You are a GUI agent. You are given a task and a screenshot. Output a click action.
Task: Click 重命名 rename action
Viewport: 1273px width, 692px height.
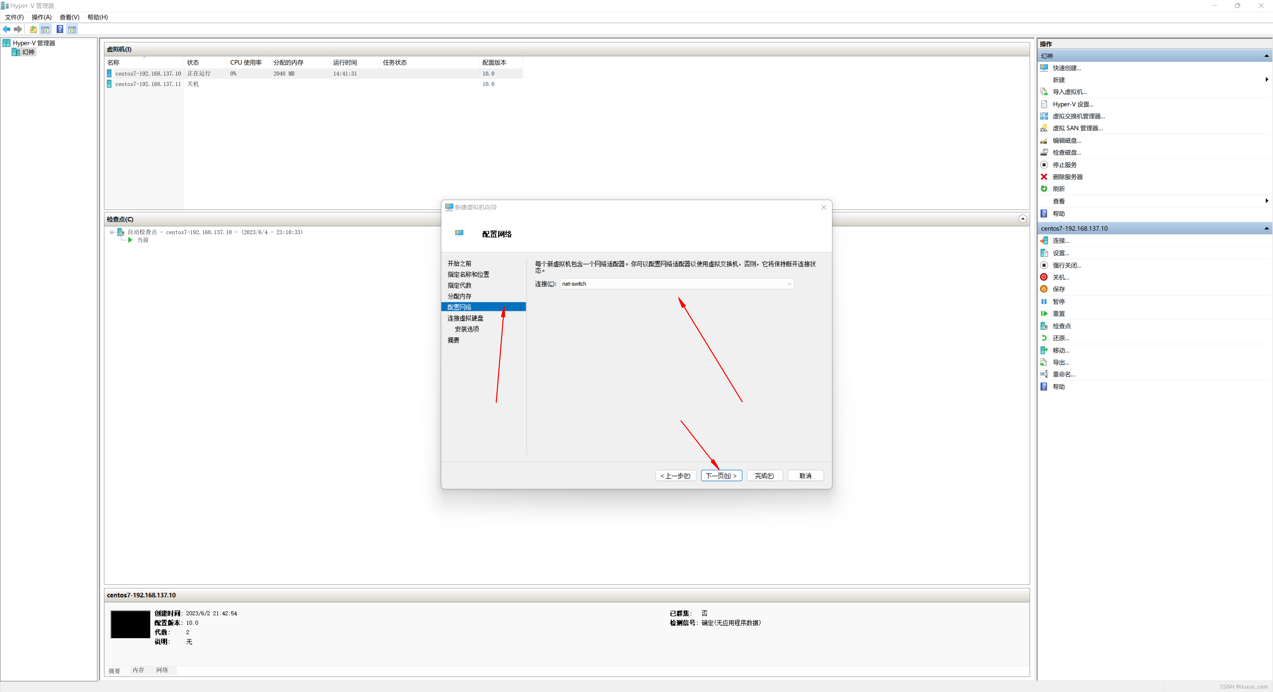(x=1063, y=375)
